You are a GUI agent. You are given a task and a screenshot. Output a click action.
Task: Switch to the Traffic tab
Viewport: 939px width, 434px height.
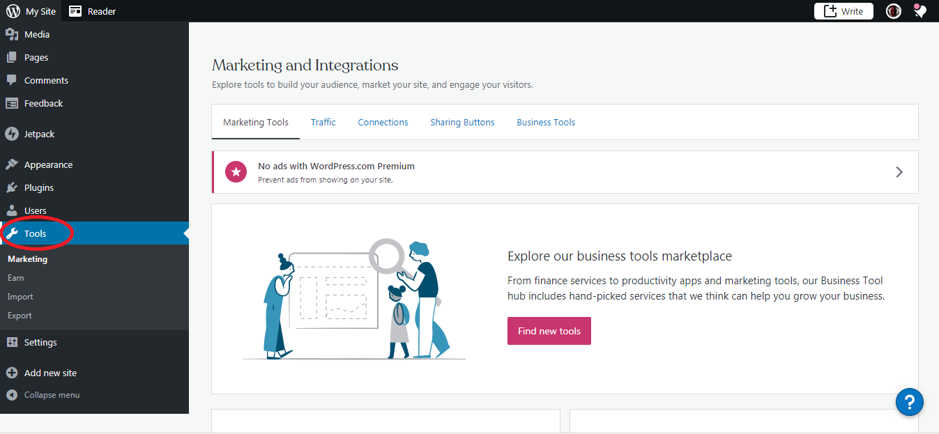[323, 123]
